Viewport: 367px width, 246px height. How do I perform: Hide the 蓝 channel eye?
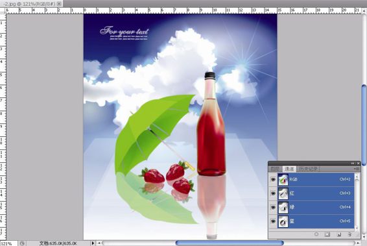coord(273,221)
